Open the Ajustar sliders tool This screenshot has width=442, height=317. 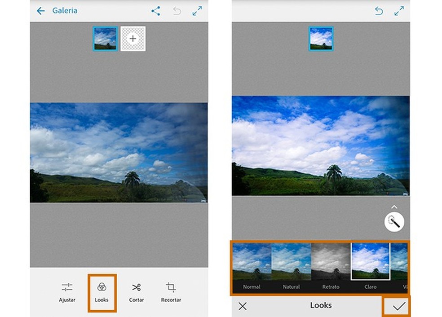[x=67, y=292]
